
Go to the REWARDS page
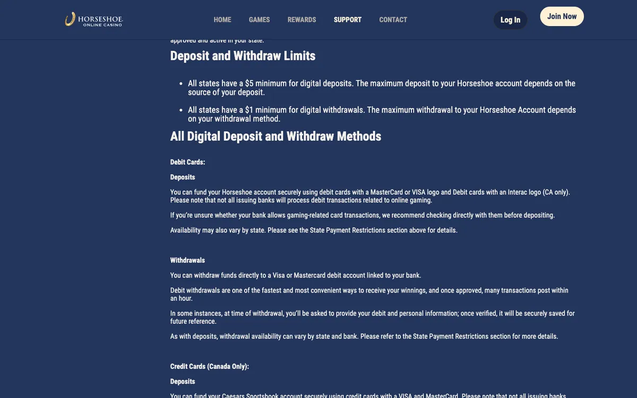point(302,20)
